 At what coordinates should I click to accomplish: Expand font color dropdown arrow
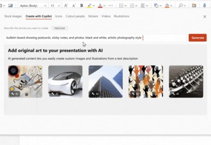click(104, 5)
